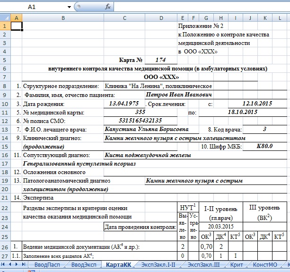290x272 pixels.
Task: Click treatment end date 18.10.2015
Action: point(243,112)
